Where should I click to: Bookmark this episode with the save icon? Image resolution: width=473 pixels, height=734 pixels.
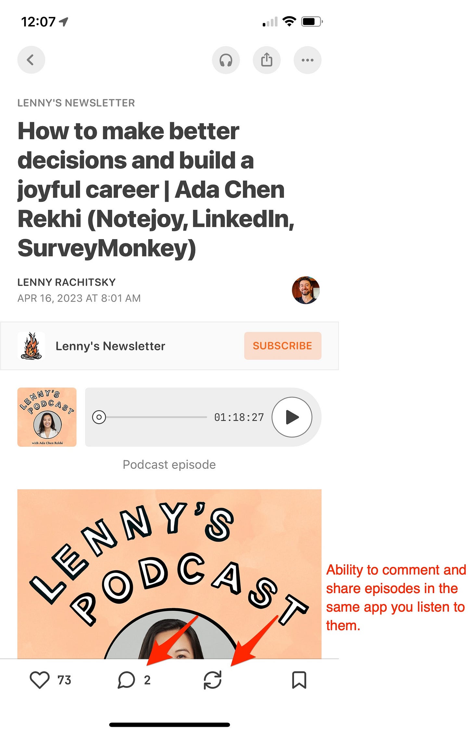tap(299, 679)
